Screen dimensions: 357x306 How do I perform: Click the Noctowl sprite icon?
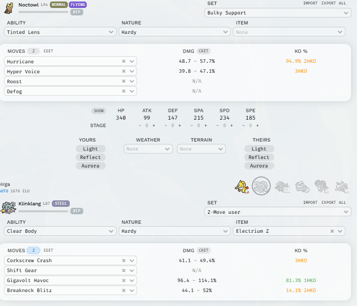pyautogui.click(x=8, y=7)
